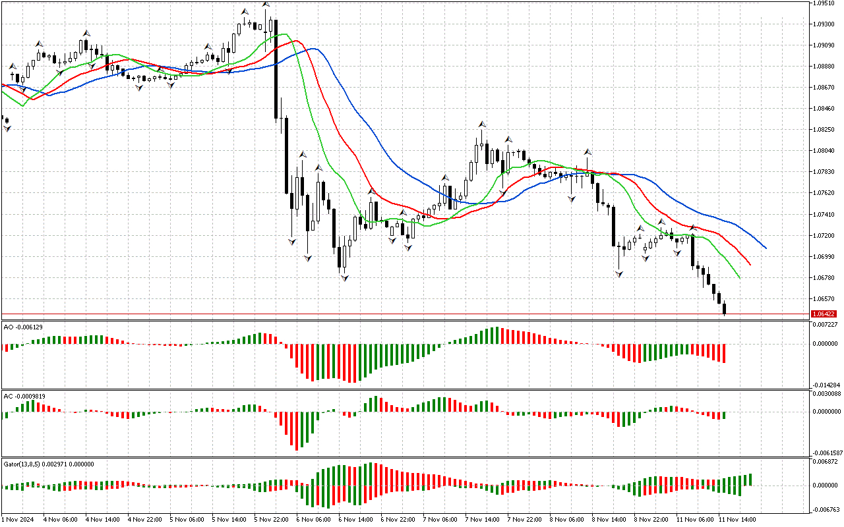The image size is (844, 527).
Task: Click the 6 Nov 14:00 time label
Action: pyautogui.click(x=355, y=520)
